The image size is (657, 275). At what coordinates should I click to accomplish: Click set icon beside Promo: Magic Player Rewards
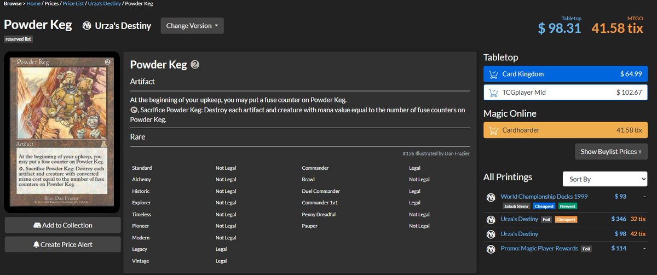[x=491, y=249]
